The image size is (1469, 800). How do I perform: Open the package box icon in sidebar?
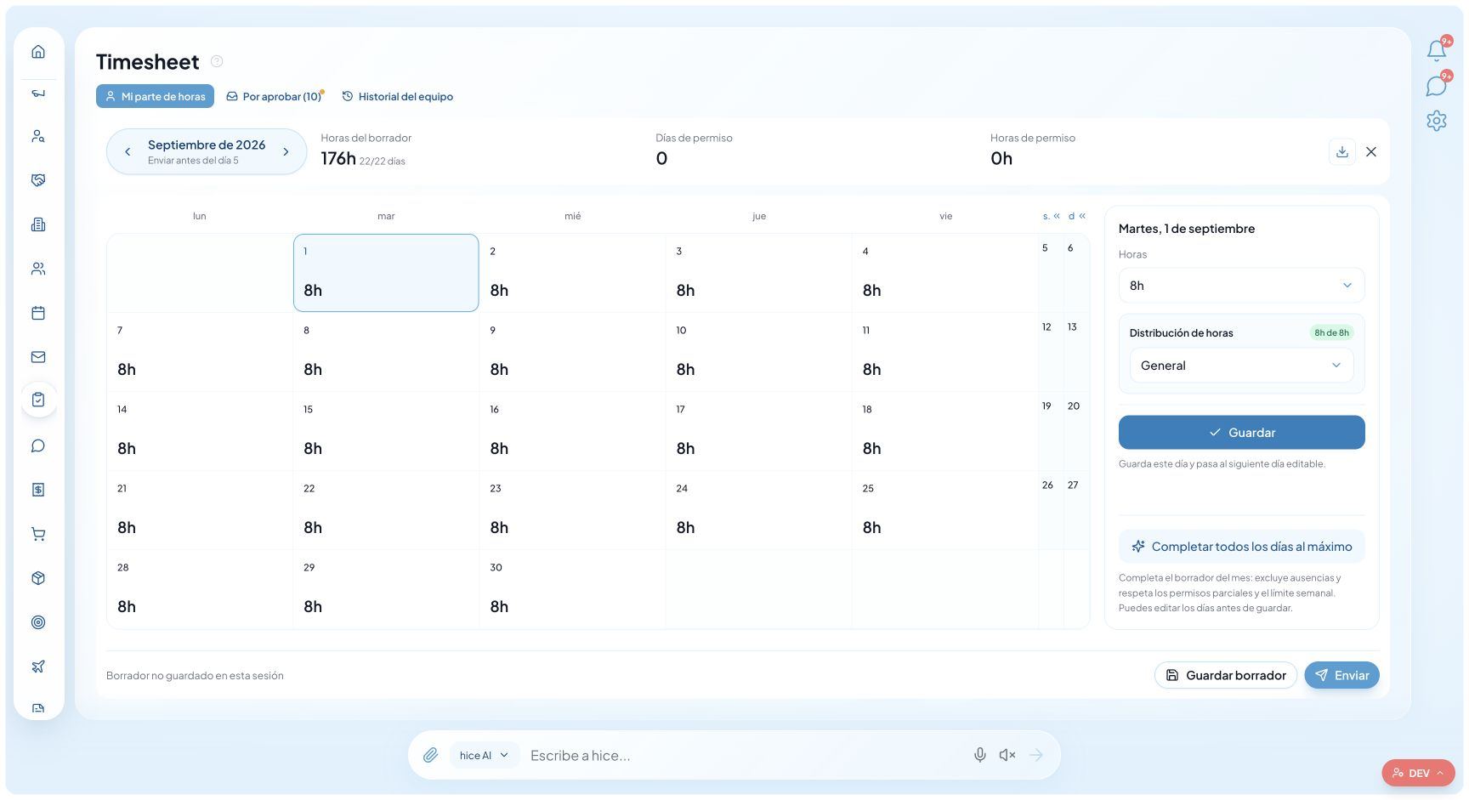[38, 578]
